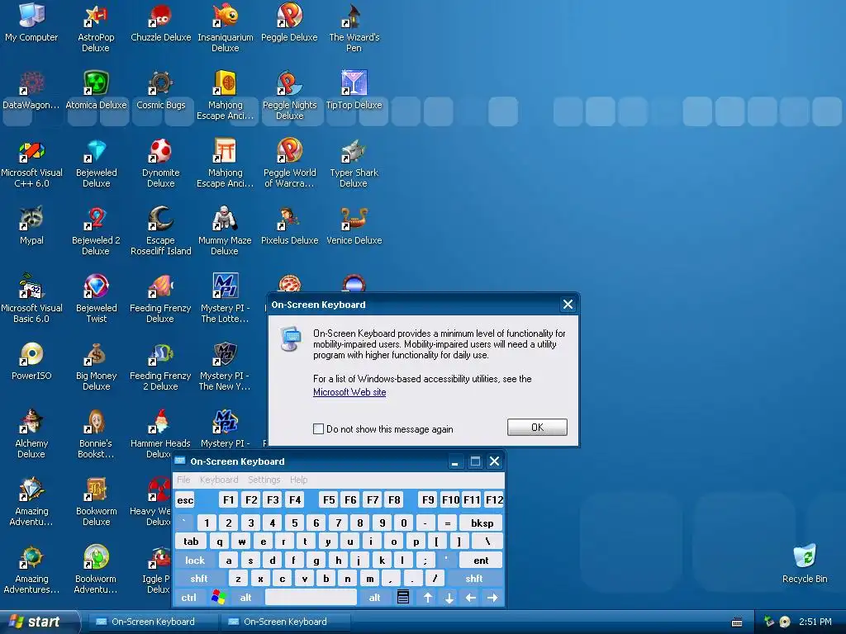Select Dynomite Deluxe icon
Image resolution: width=846 pixels, height=634 pixels.
tap(161, 163)
